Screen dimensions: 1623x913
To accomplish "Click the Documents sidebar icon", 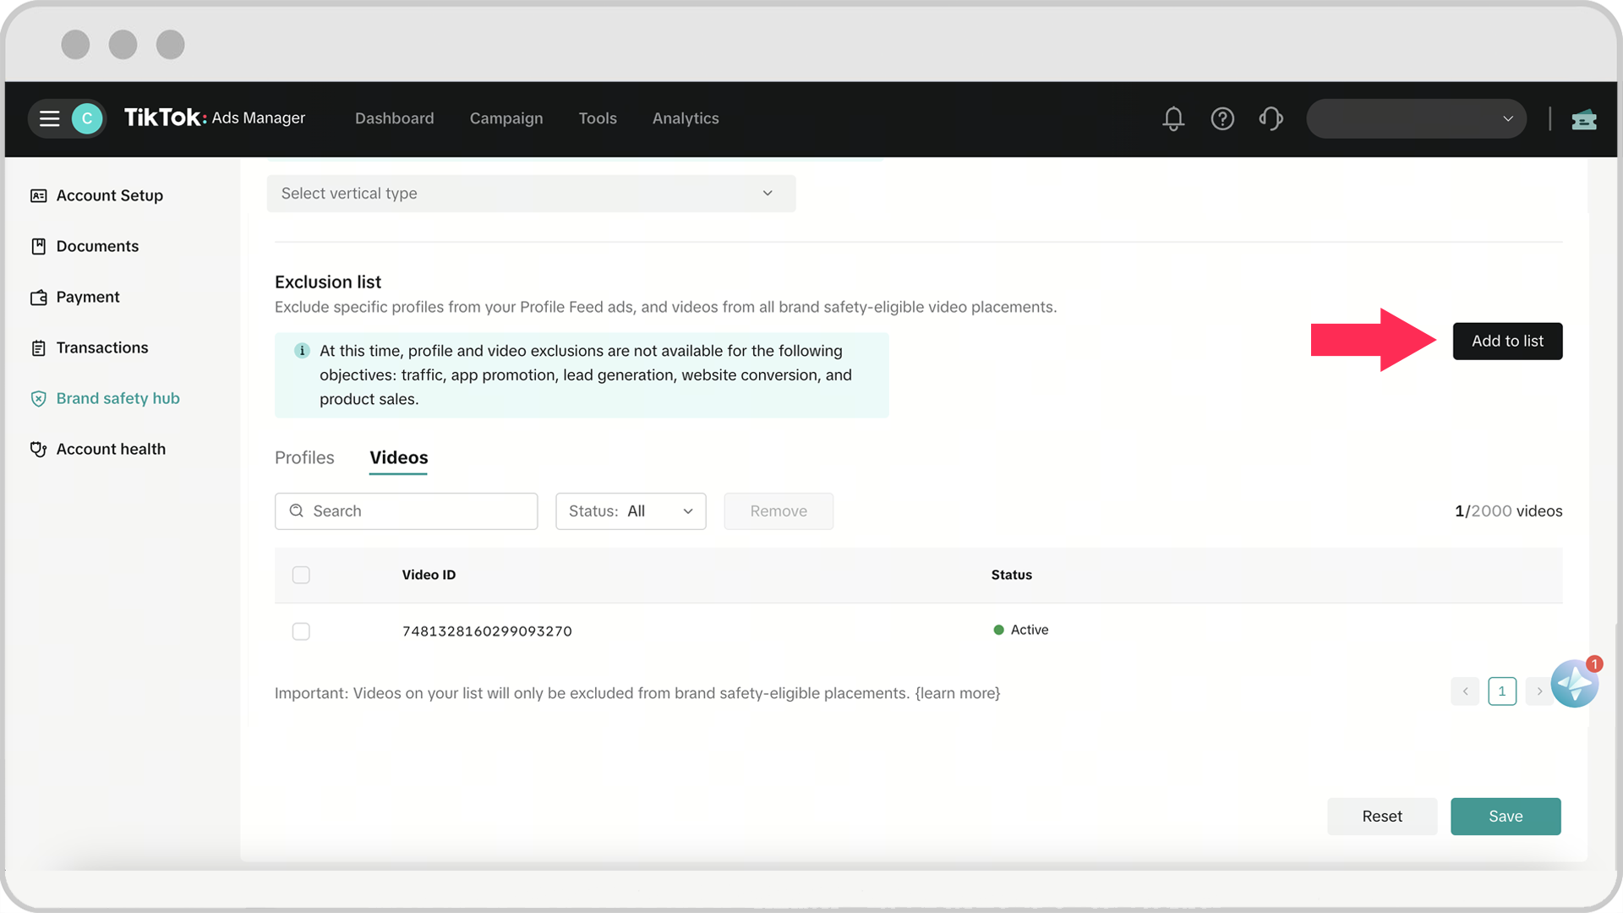I will point(38,246).
